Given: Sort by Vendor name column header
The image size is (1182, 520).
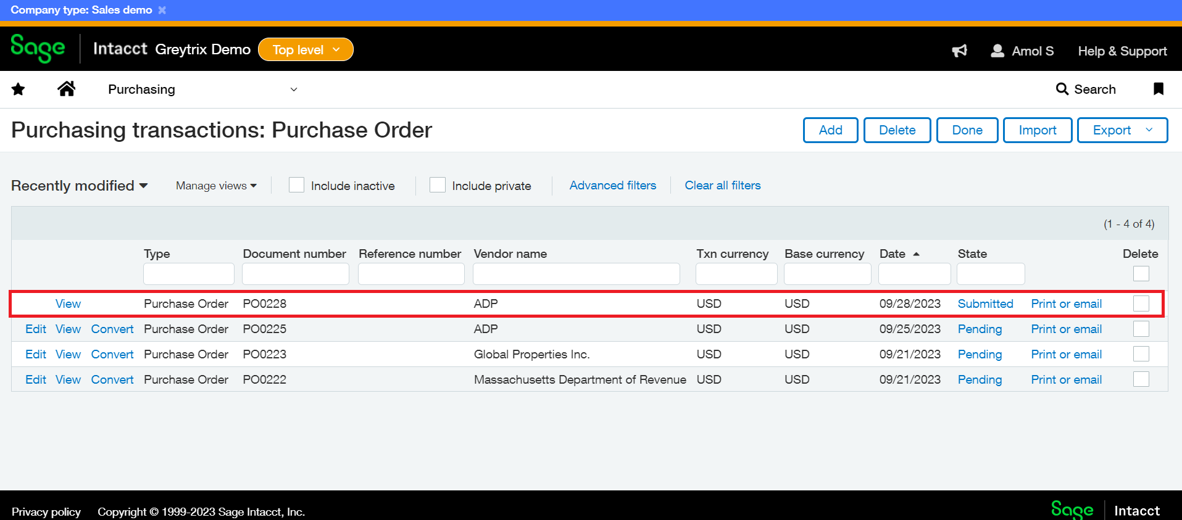Looking at the screenshot, I should (x=510, y=254).
